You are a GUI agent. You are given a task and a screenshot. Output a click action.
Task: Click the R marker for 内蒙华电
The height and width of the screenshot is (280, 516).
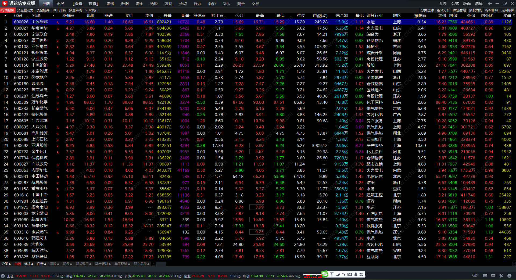tap(58, 171)
